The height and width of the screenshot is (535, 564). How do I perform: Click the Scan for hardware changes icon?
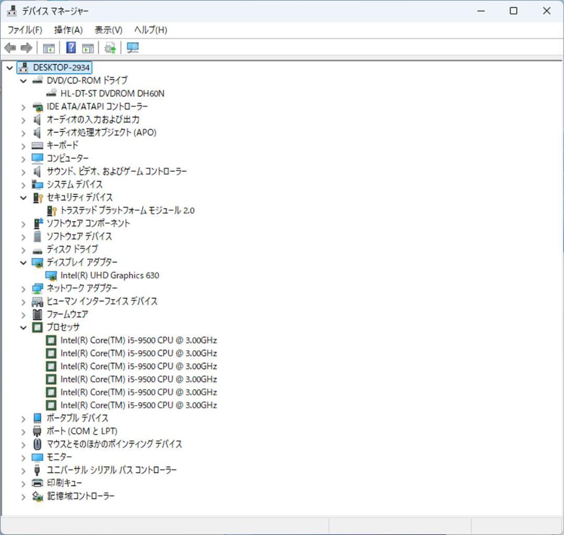point(132,47)
